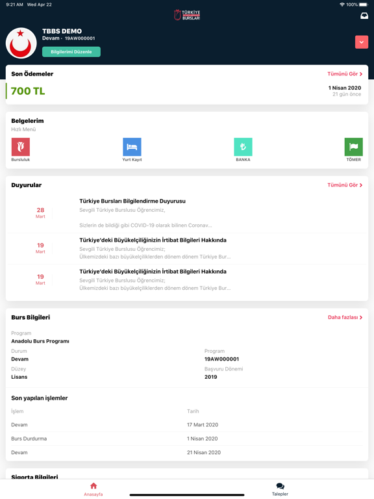This screenshot has width=374, height=499.
Task: Check the battery indicator in status bar
Action: [364, 5]
